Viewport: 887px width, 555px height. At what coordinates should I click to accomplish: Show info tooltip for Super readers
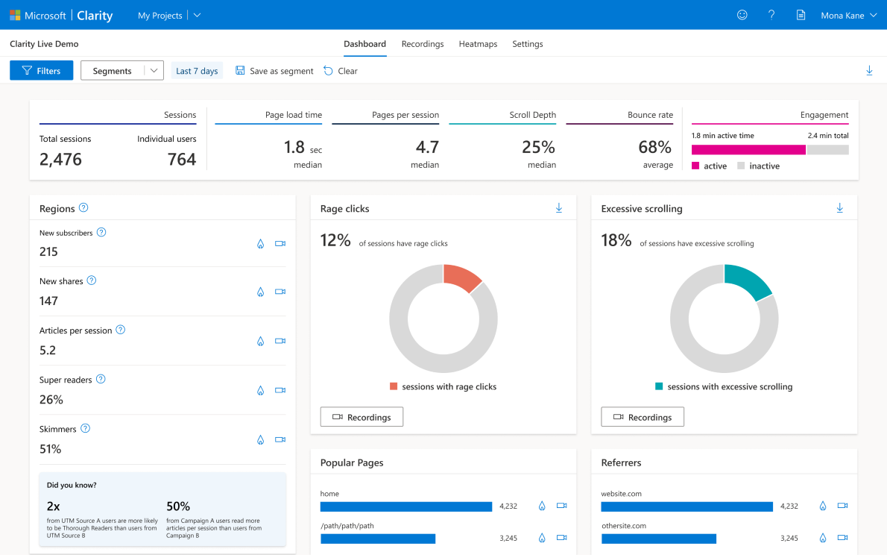101,379
